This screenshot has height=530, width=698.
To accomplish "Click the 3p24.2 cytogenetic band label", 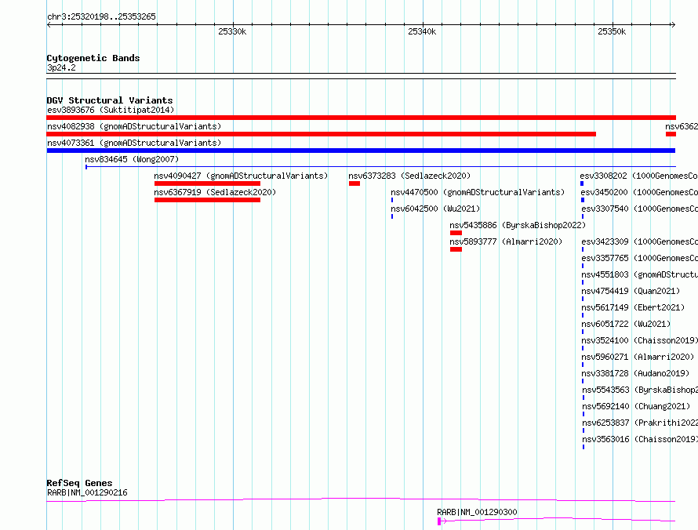I will coord(61,67).
